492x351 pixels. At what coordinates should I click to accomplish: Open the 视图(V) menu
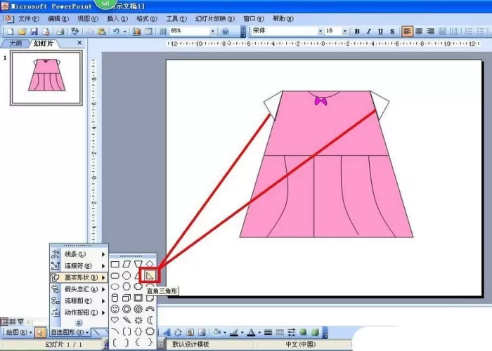(88, 18)
